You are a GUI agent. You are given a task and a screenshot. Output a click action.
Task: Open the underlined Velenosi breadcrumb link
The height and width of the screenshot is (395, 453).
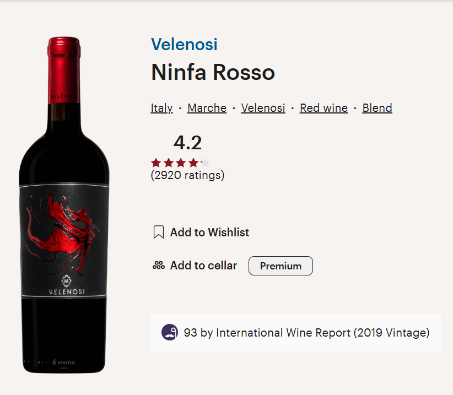(263, 108)
